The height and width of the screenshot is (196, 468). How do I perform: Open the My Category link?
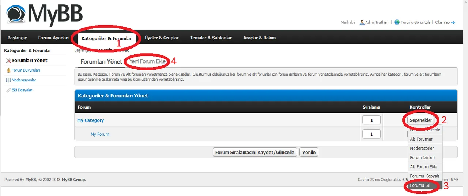pyautogui.click(x=90, y=120)
